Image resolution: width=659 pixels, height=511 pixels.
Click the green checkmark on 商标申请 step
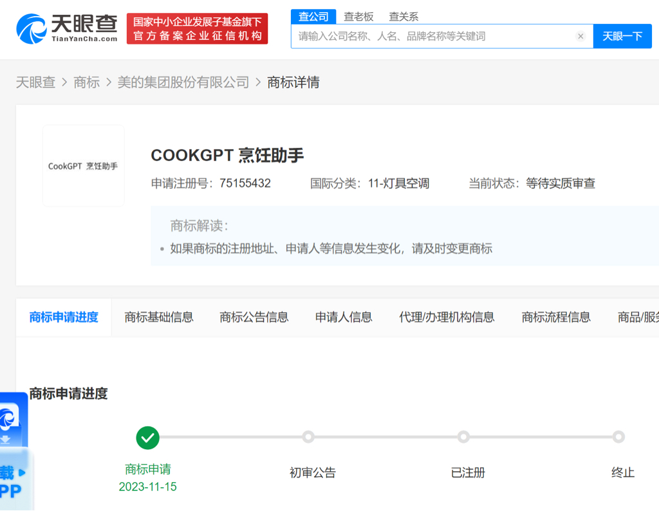[147, 438]
